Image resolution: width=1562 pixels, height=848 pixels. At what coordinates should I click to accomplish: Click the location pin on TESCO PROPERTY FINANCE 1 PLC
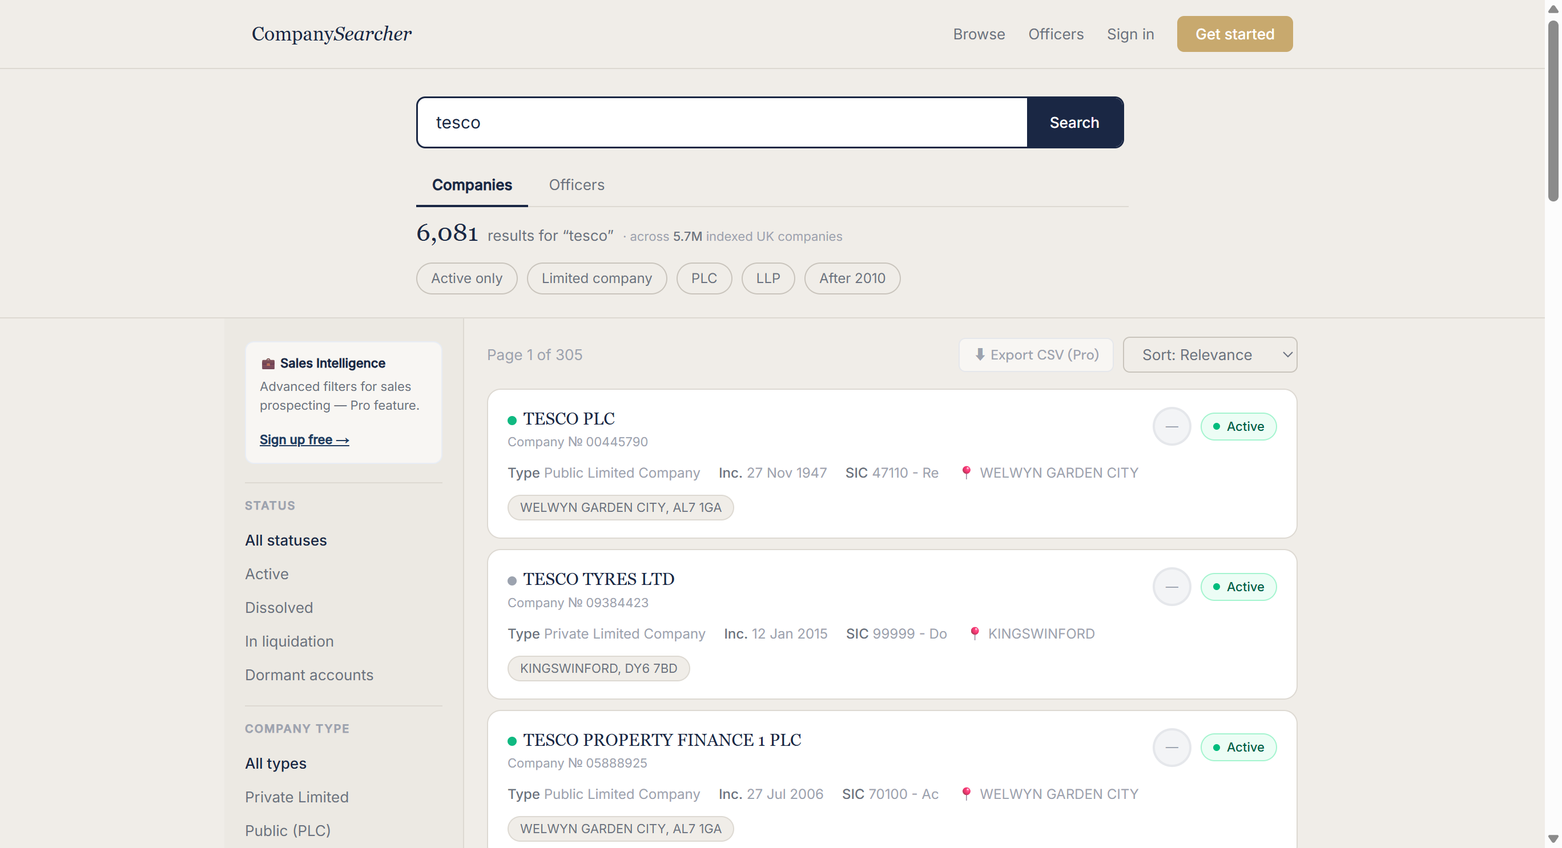(966, 794)
